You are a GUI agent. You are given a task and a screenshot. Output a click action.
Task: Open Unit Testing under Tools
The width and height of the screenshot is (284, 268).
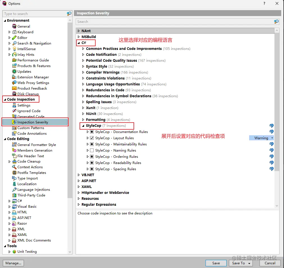point(27,251)
